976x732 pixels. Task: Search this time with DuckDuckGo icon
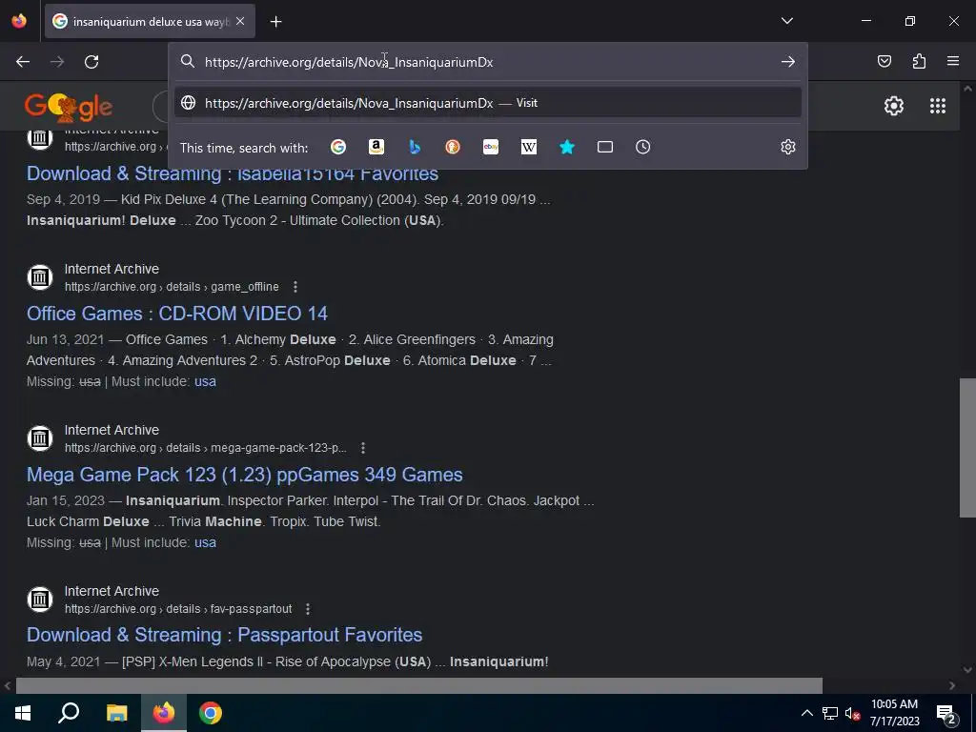(453, 147)
